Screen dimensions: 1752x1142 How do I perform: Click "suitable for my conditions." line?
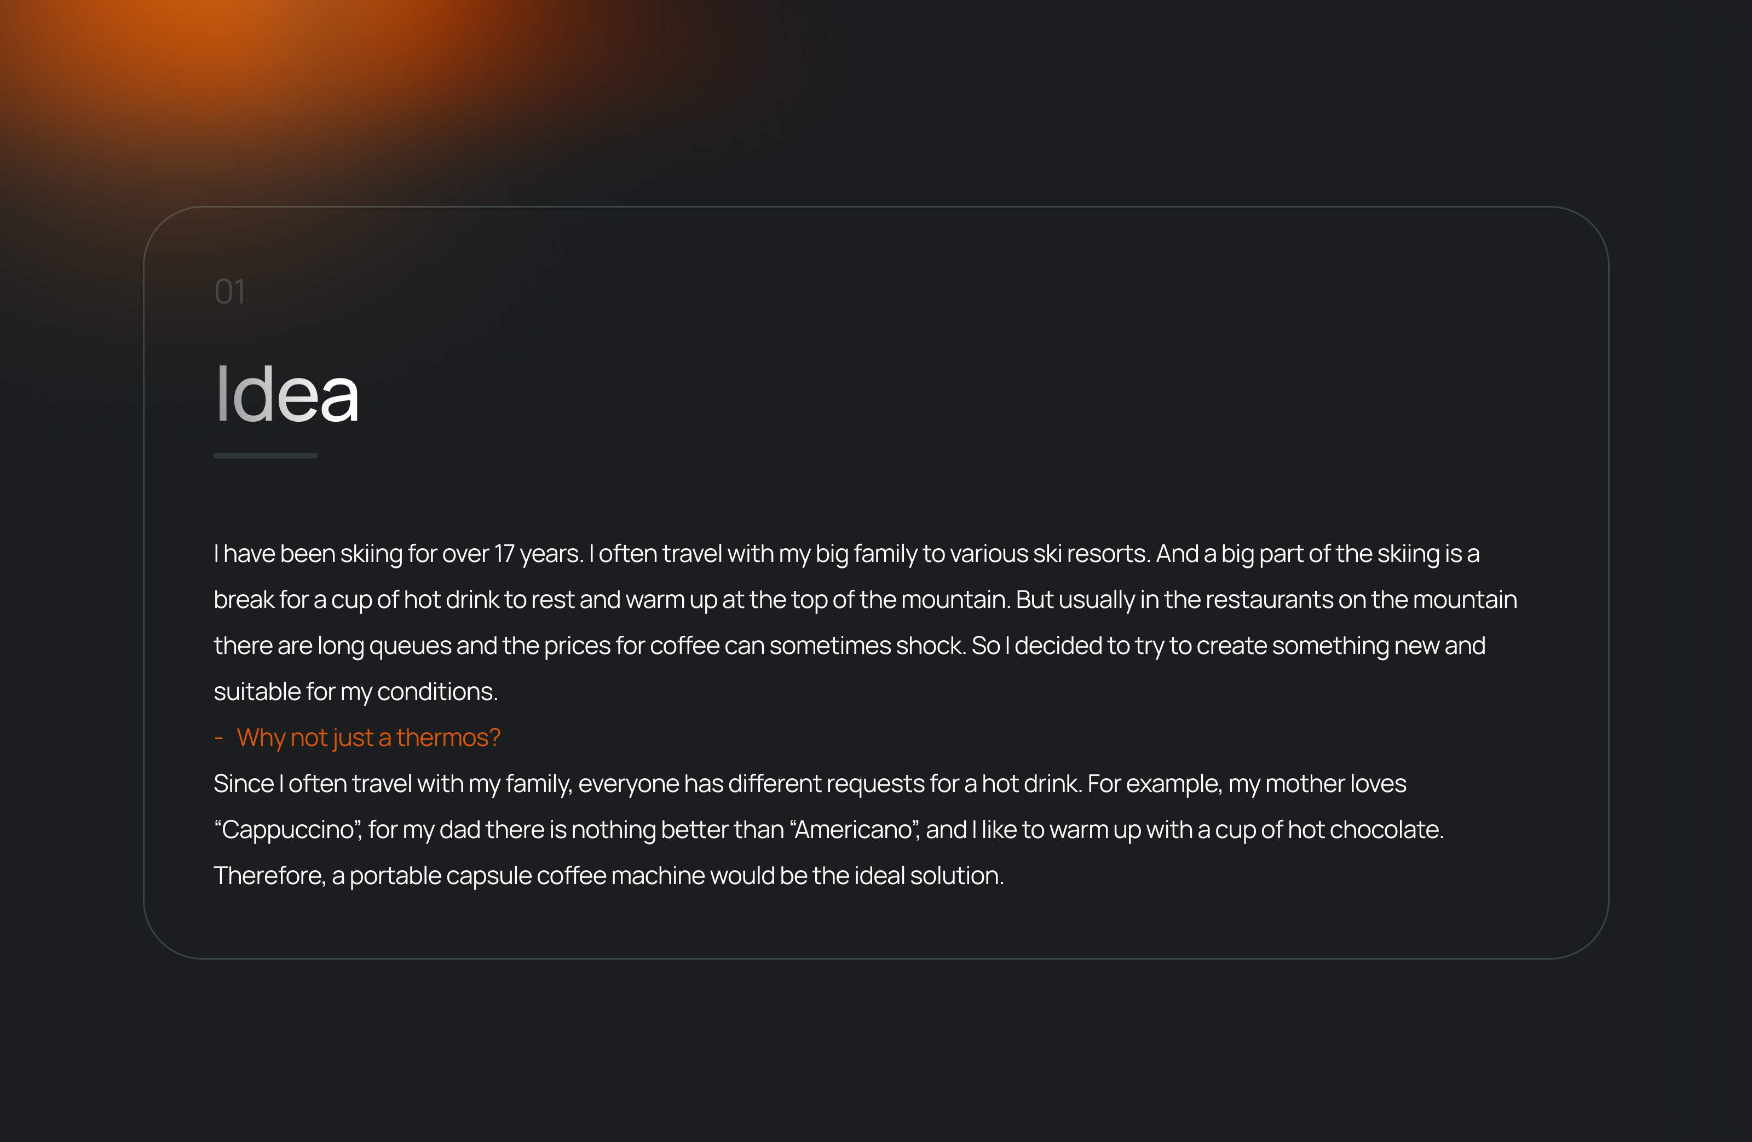pos(355,691)
